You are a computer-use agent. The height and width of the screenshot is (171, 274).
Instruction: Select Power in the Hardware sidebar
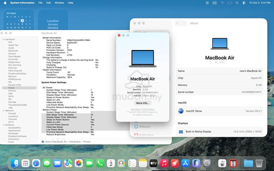pyautogui.click(x=19, y=88)
